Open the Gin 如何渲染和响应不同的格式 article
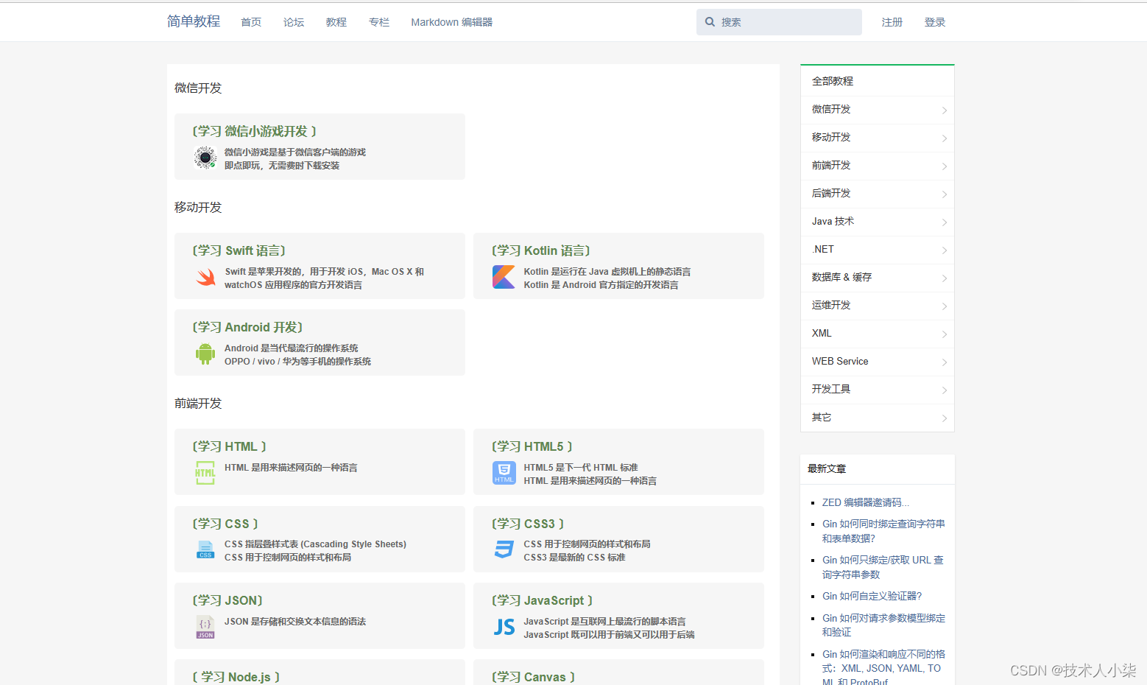1147x685 pixels. (883, 668)
